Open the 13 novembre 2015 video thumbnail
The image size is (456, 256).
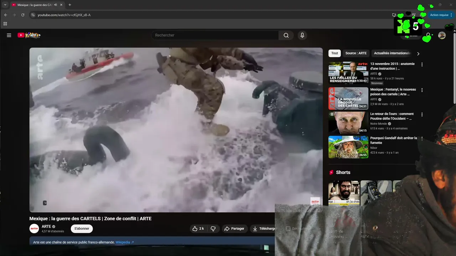[x=348, y=73]
